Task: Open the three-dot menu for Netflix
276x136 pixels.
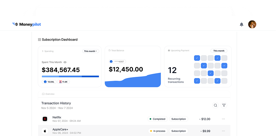Action: point(223,119)
